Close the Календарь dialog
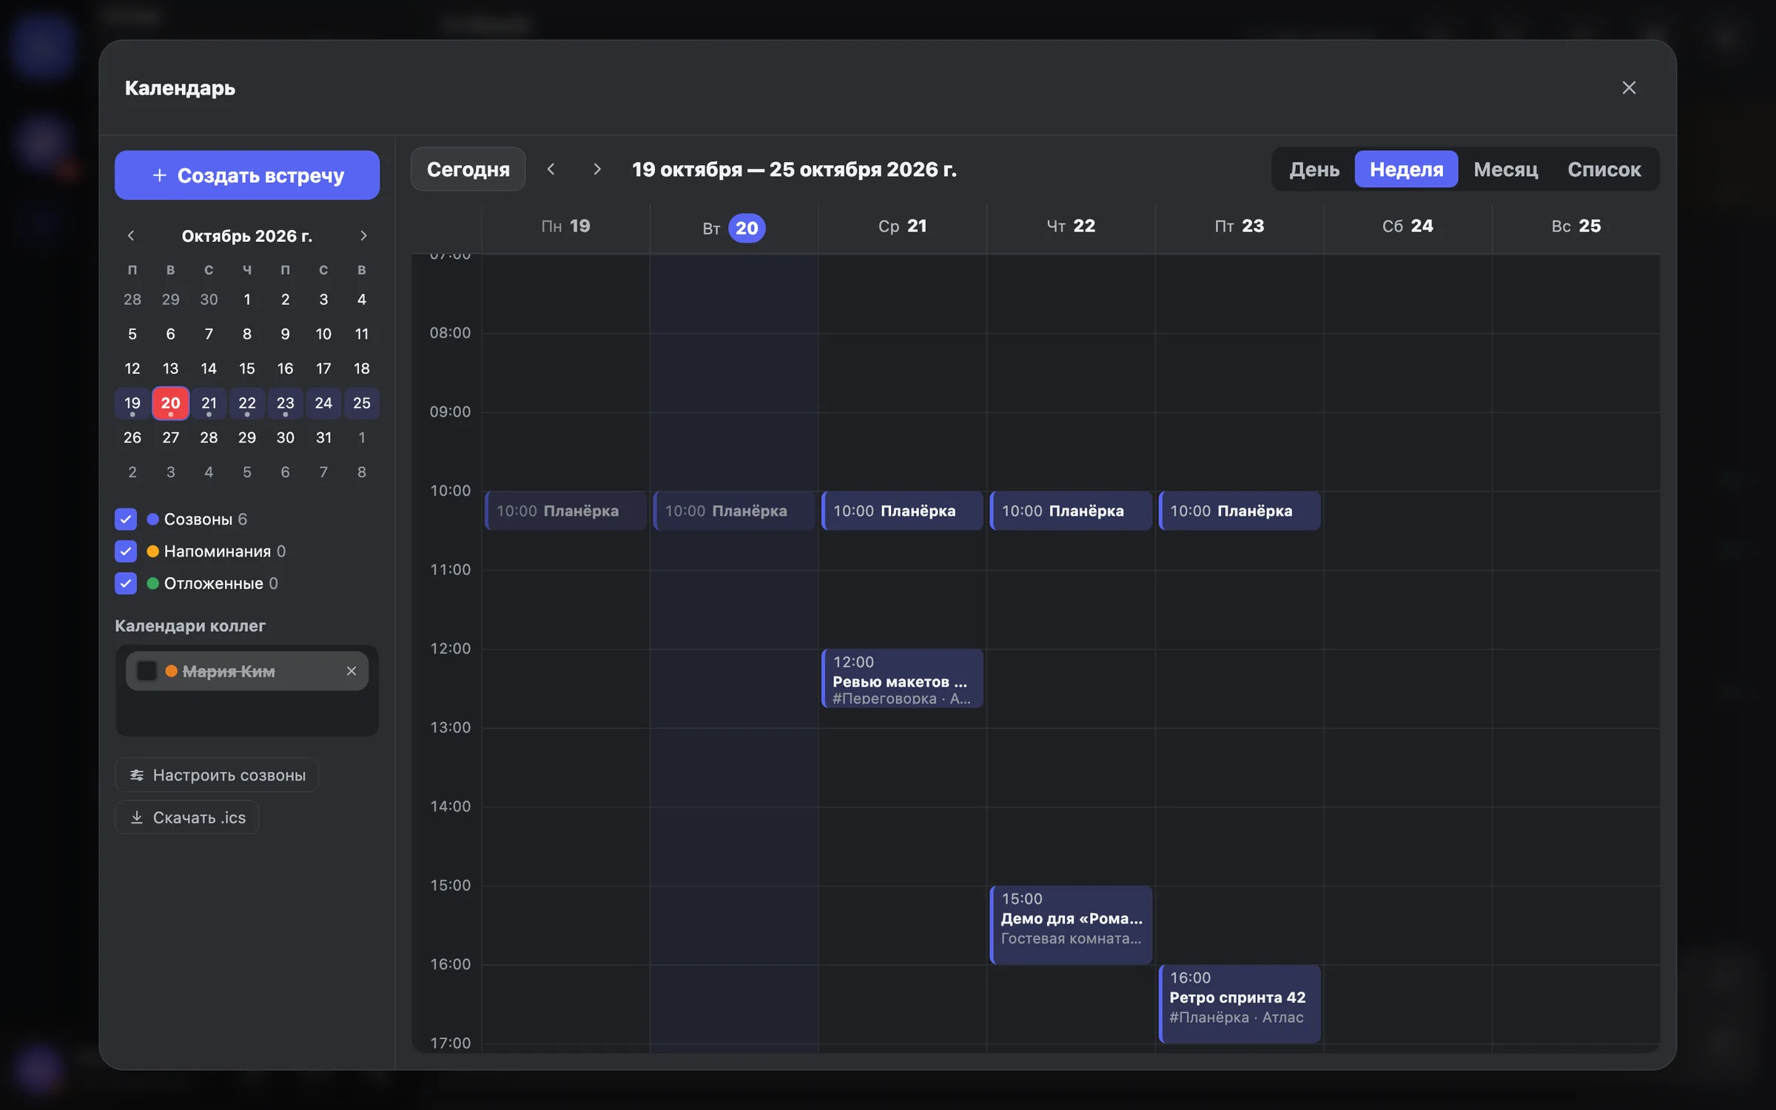This screenshot has height=1110, width=1776. coord(1629,87)
